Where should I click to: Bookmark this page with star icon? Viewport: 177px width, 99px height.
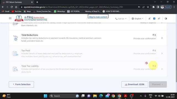tap(148, 7)
